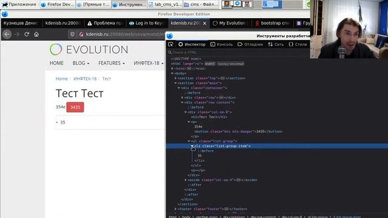Click the browser back arrow
This screenshot has height=218, width=388.
point(7,34)
